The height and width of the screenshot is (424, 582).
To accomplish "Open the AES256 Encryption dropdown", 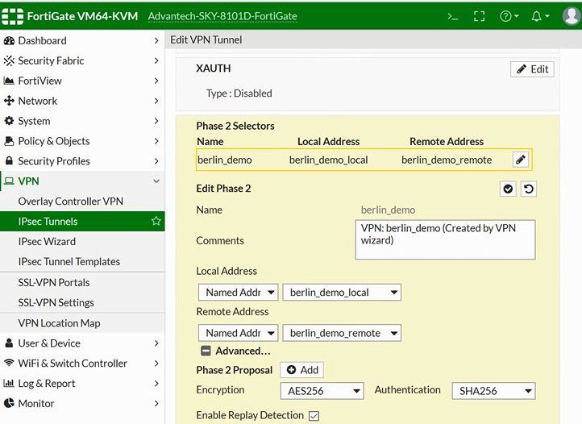I will tap(322, 391).
